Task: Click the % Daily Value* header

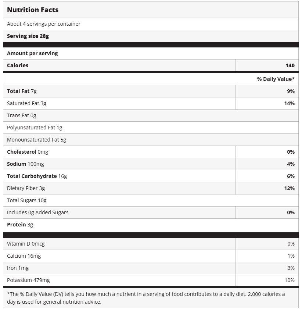Action: click(276, 79)
